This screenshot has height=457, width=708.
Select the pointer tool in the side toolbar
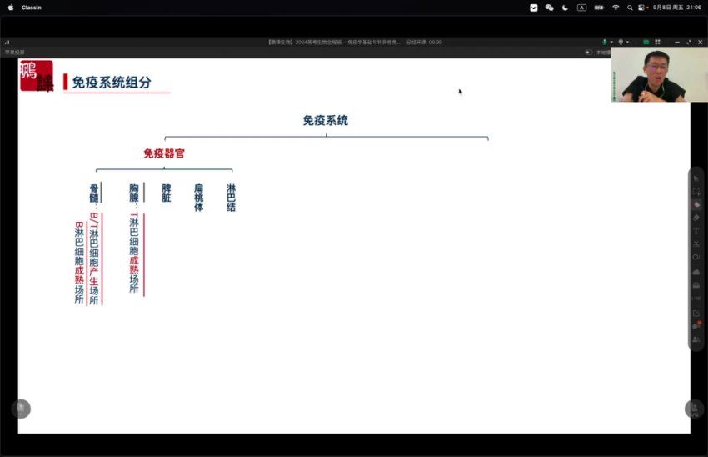click(696, 178)
